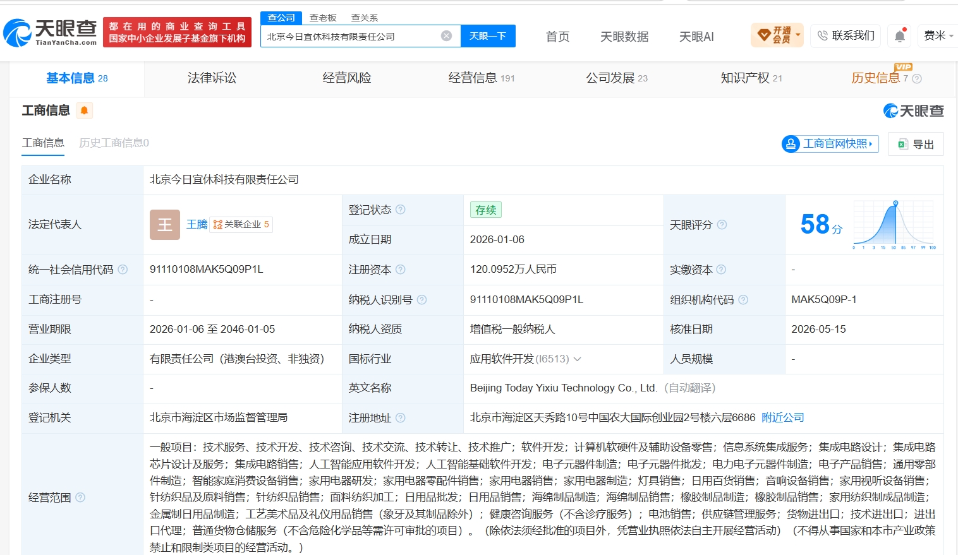Viewport: 958px width, 555px height.
Task: Open the 经营风险 tab
Action: [x=347, y=78]
